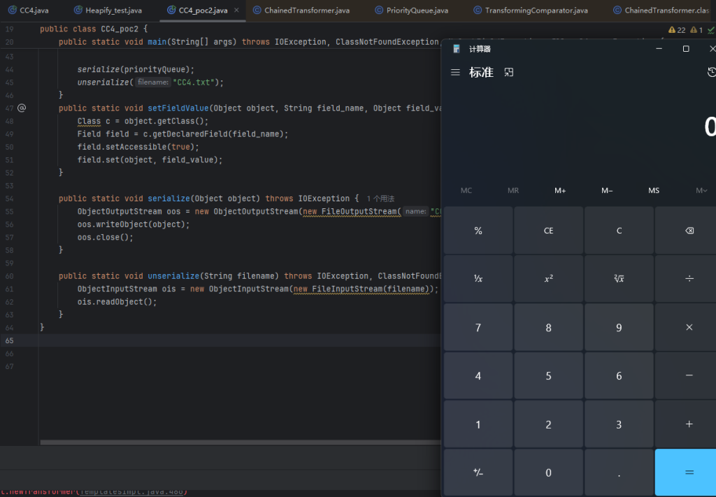This screenshot has width=716, height=497.
Task: Toggle calculator keep-on-top mode icon
Action: coord(509,73)
